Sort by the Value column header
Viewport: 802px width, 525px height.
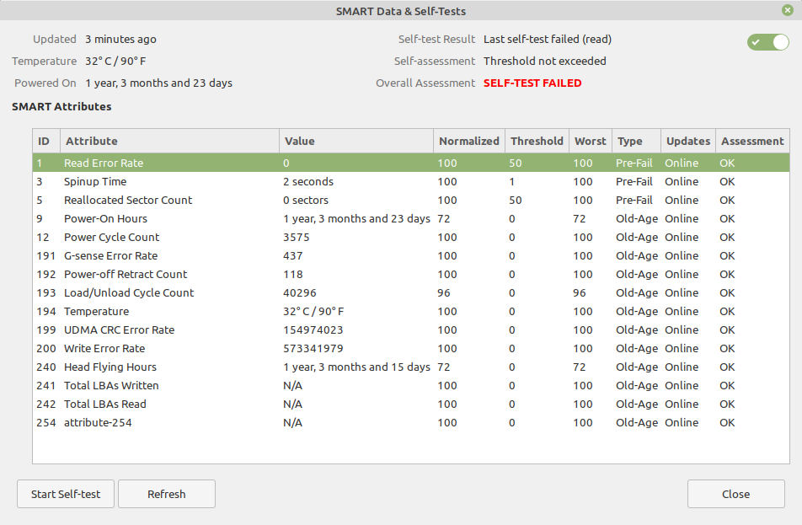[x=356, y=141]
